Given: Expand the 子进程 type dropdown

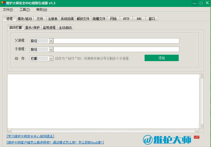Looking at the screenshot, I should [51, 49].
